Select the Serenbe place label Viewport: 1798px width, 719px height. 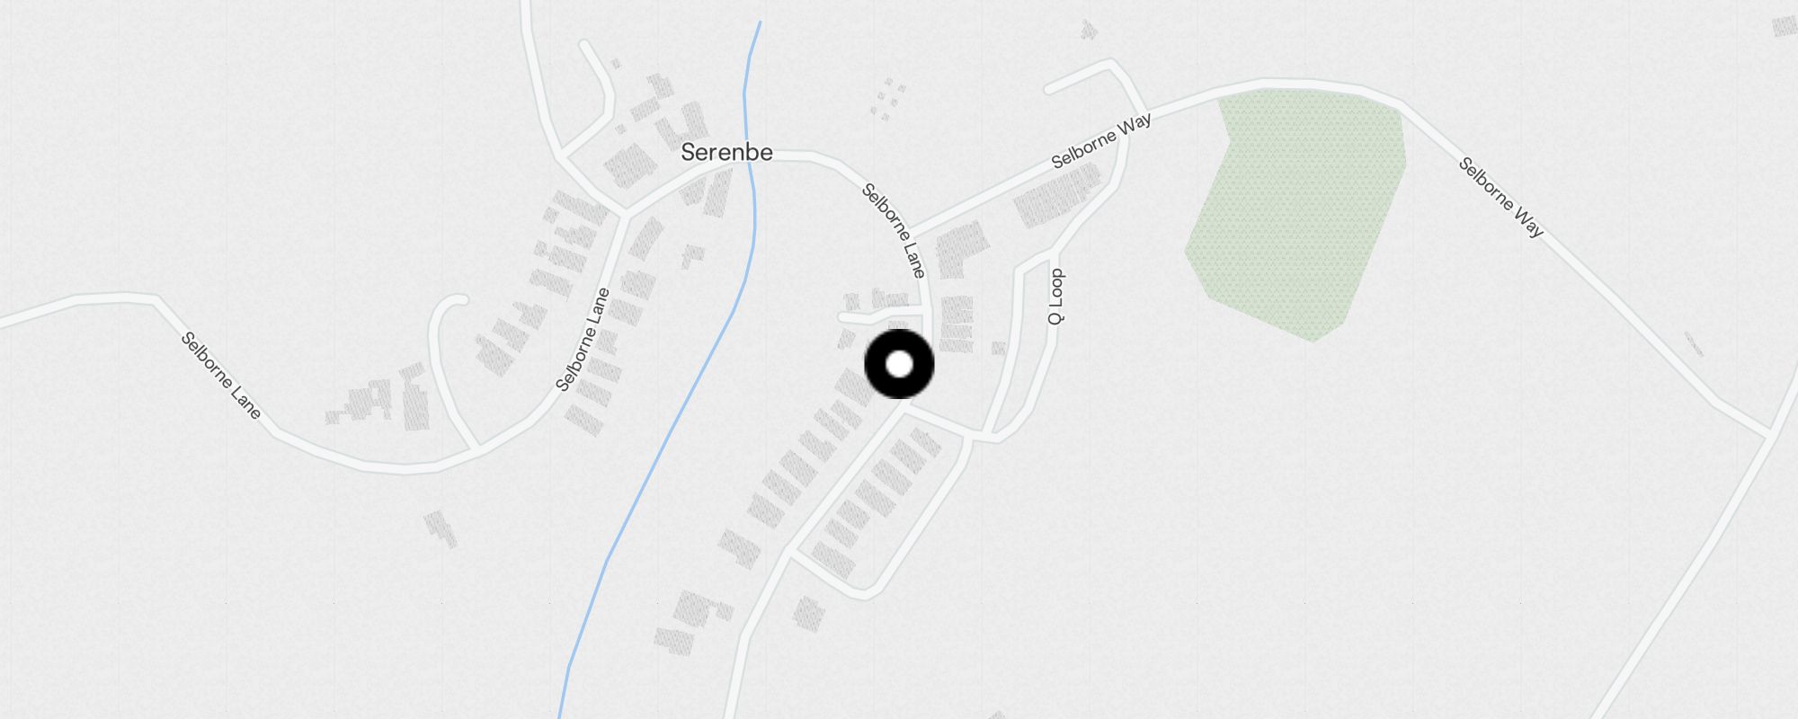coord(726,152)
